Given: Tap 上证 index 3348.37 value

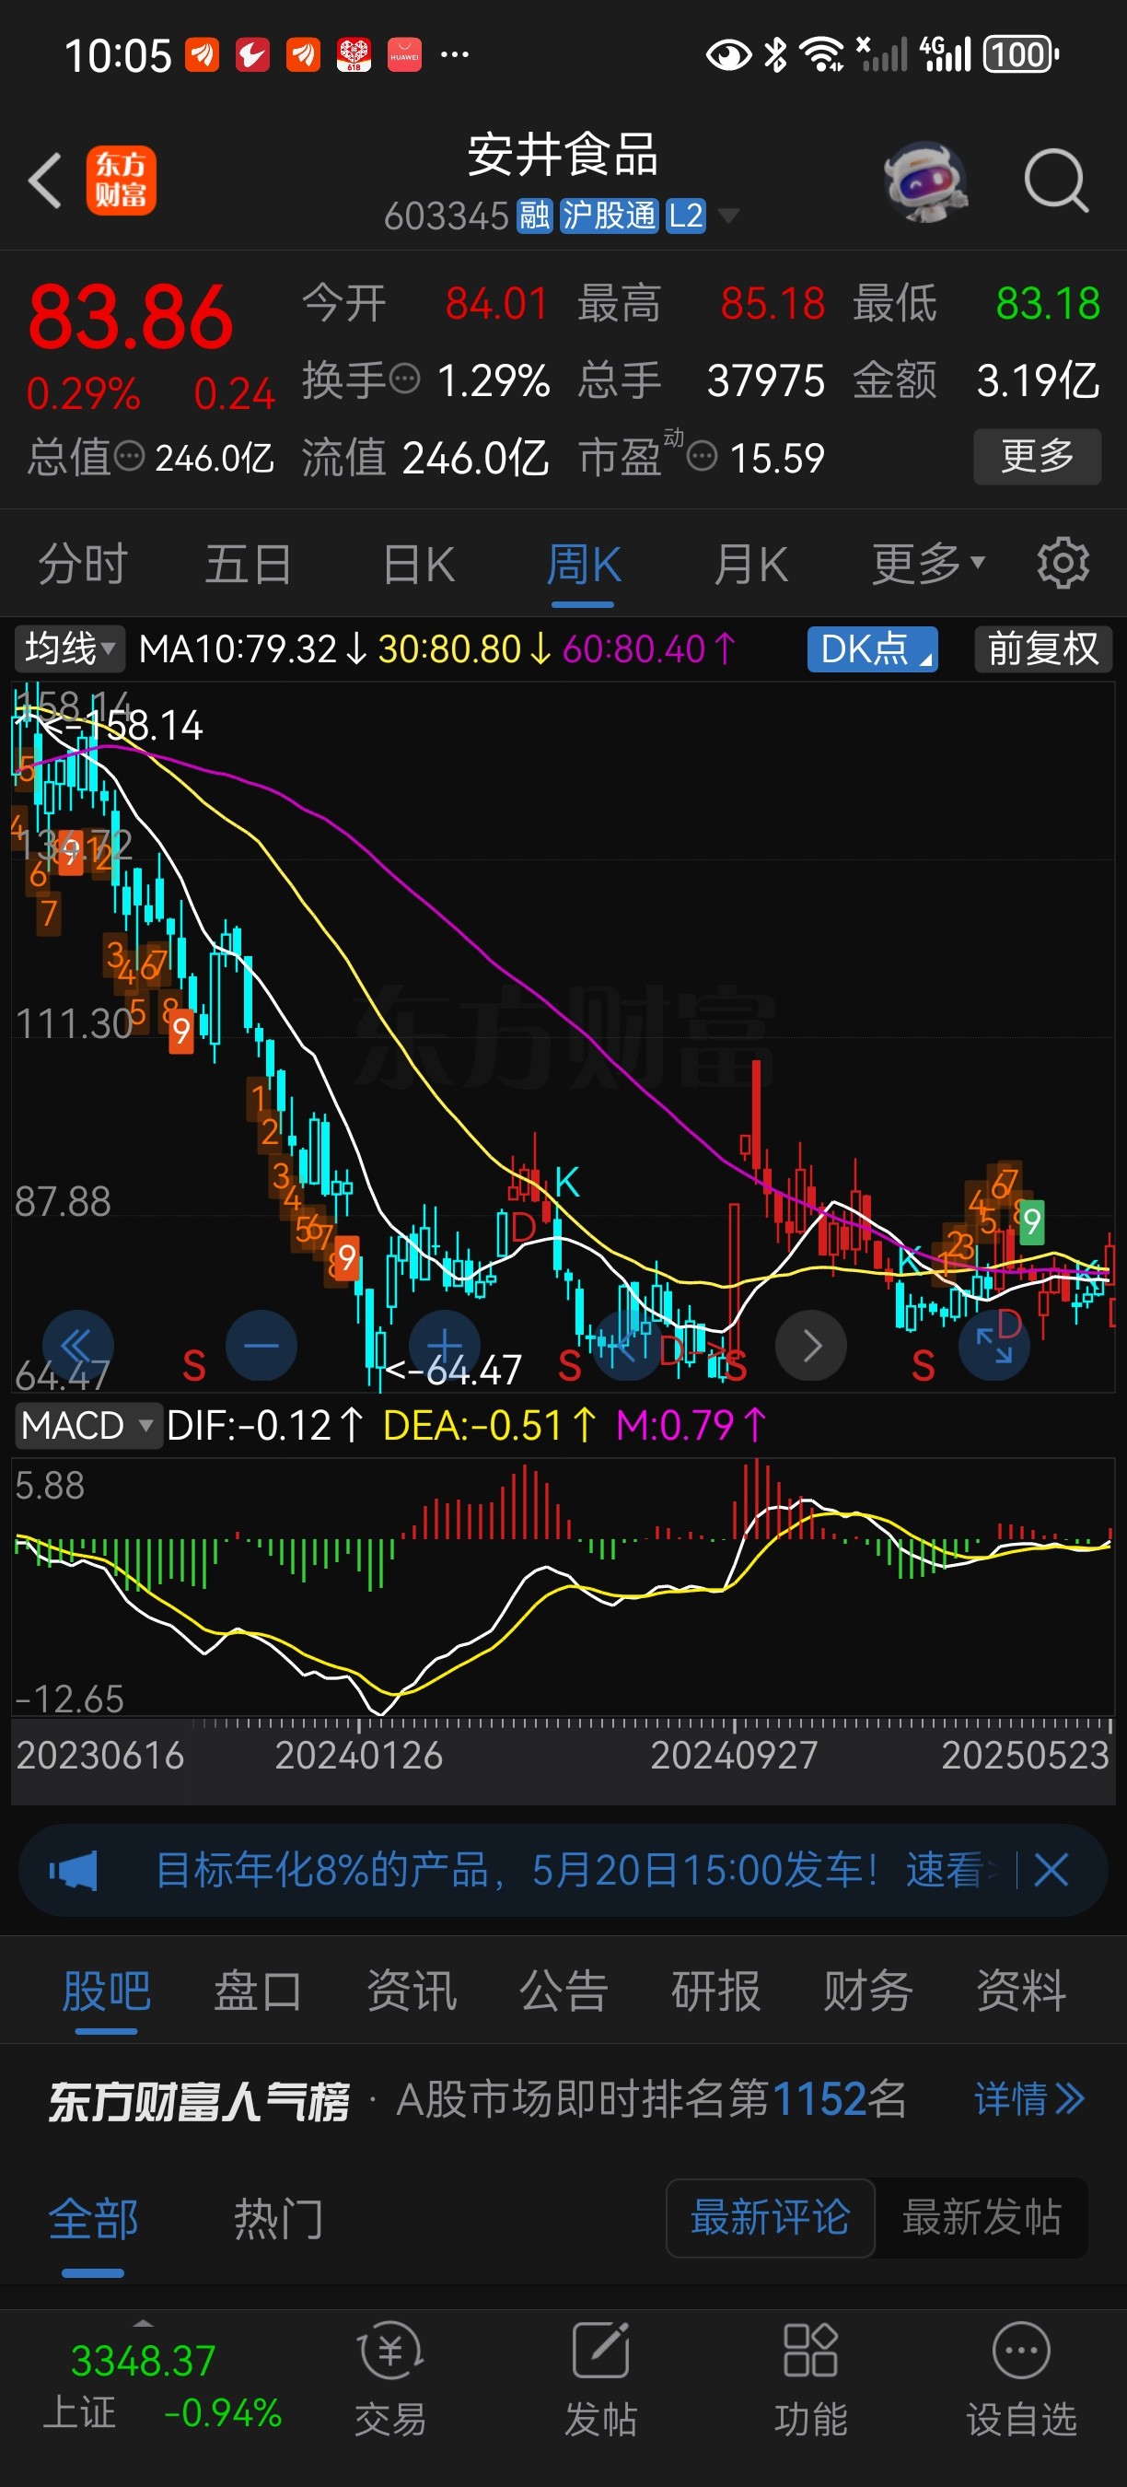Looking at the screenshot, I should pyautogui.click(x=143, y=2361).
